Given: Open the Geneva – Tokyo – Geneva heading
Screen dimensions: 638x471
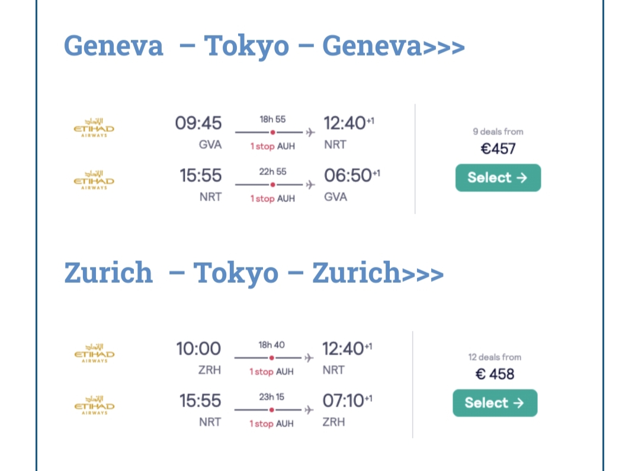Looking at the screenshot, I should [x=264, y=46].
